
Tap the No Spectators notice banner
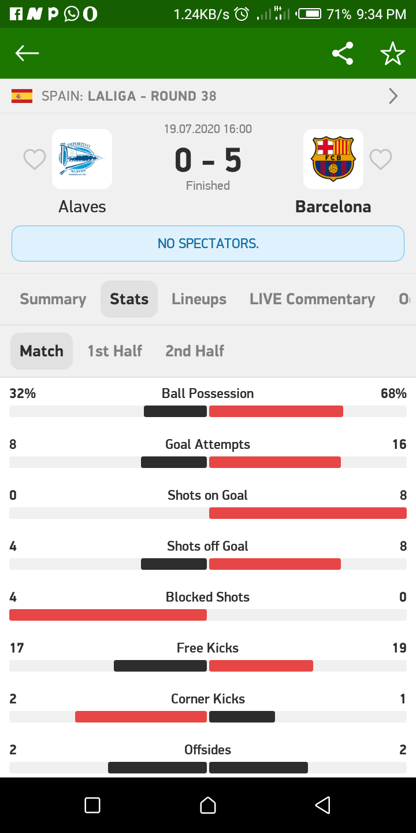(x=208, y=244)
